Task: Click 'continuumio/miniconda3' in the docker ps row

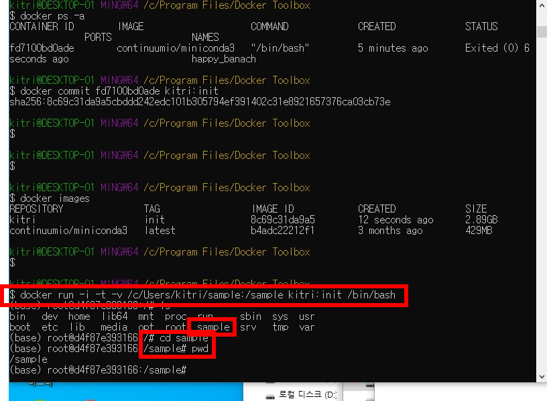Action: 176,48
